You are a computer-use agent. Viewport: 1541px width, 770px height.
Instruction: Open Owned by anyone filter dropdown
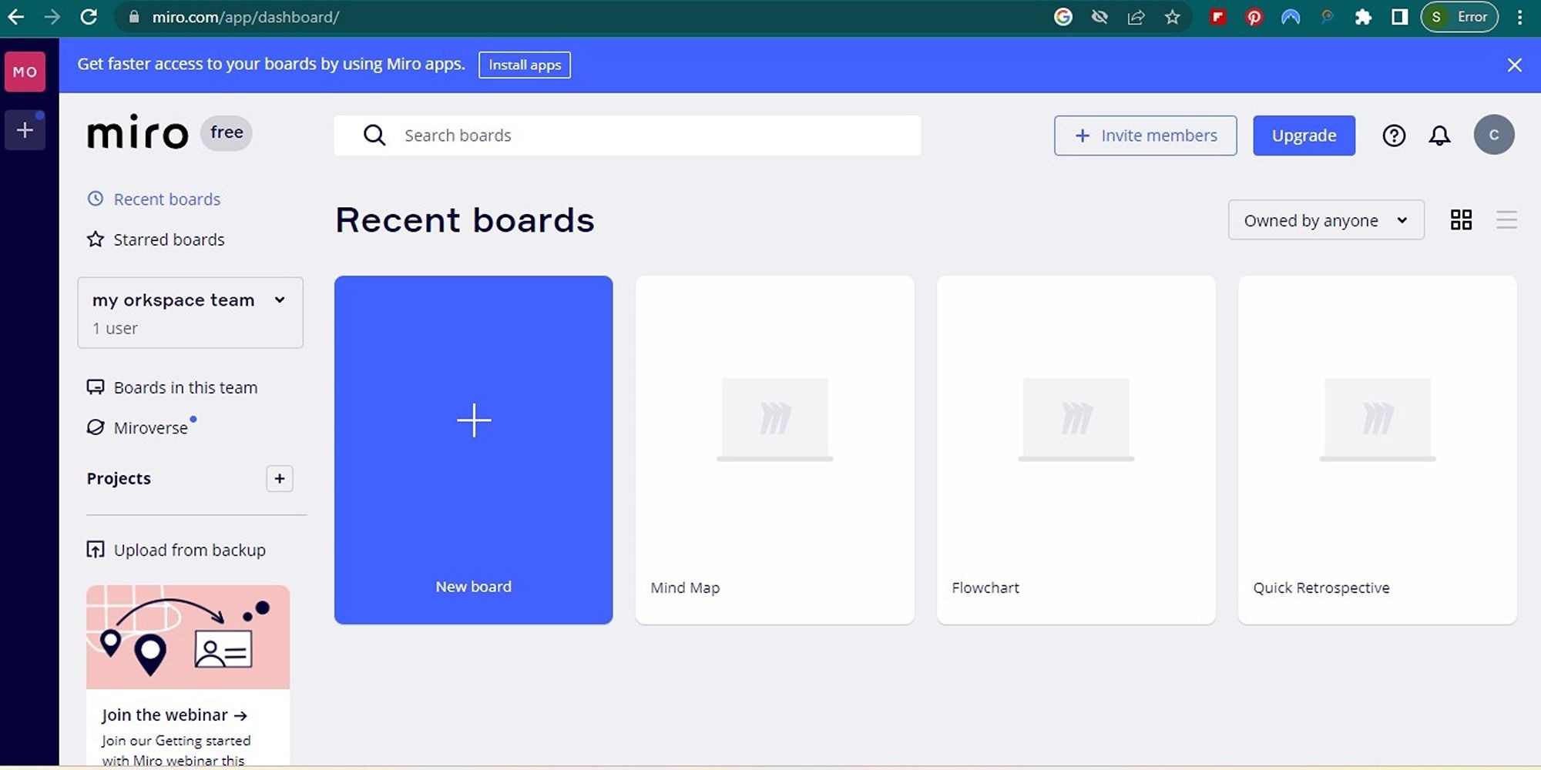click(1326, 220)
